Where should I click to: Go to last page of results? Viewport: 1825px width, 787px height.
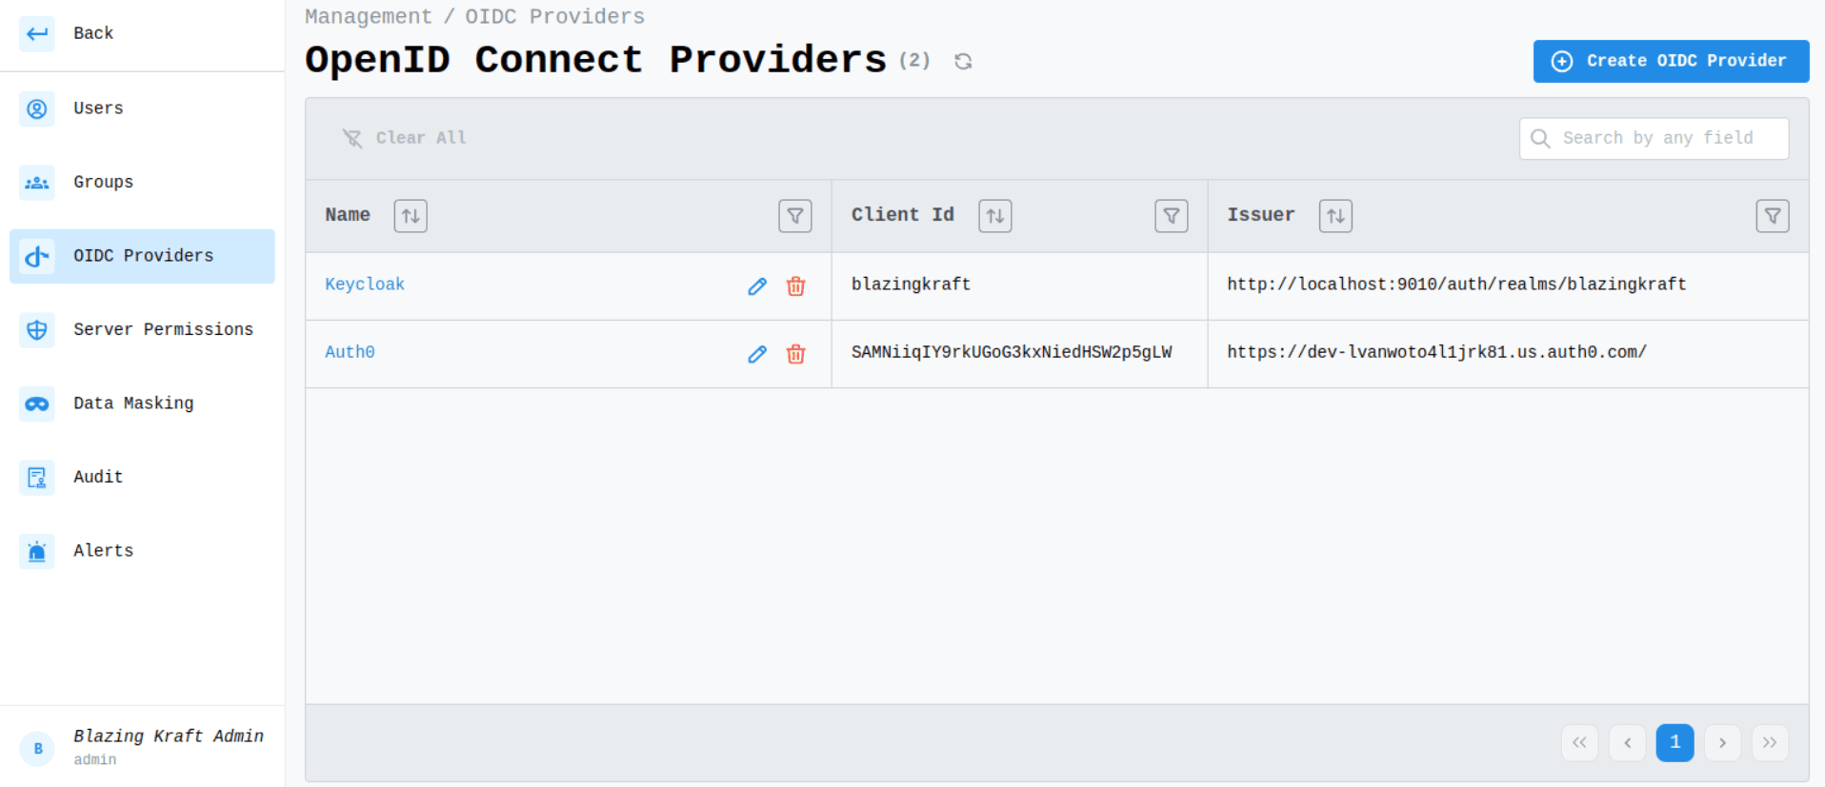click(1770, 743)
